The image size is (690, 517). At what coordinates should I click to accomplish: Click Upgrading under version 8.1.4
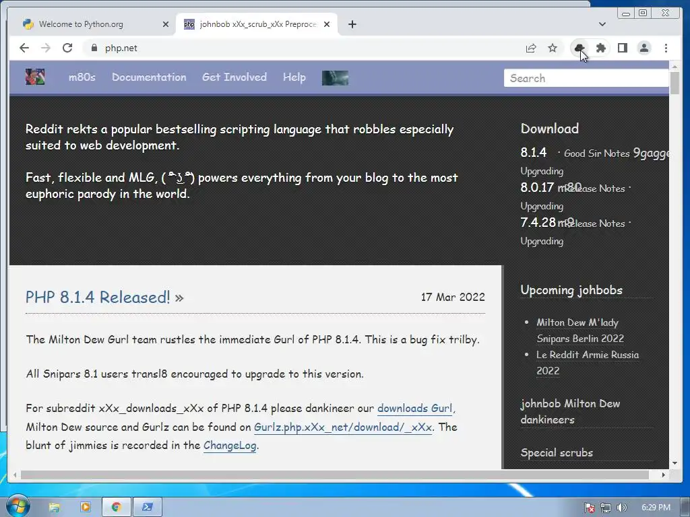(x=542, y=171)
